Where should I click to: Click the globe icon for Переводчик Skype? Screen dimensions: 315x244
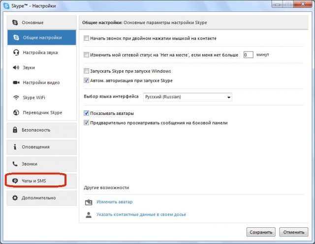point(16,112)
